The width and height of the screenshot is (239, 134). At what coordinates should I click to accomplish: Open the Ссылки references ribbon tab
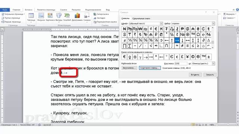tap(63, 10)
